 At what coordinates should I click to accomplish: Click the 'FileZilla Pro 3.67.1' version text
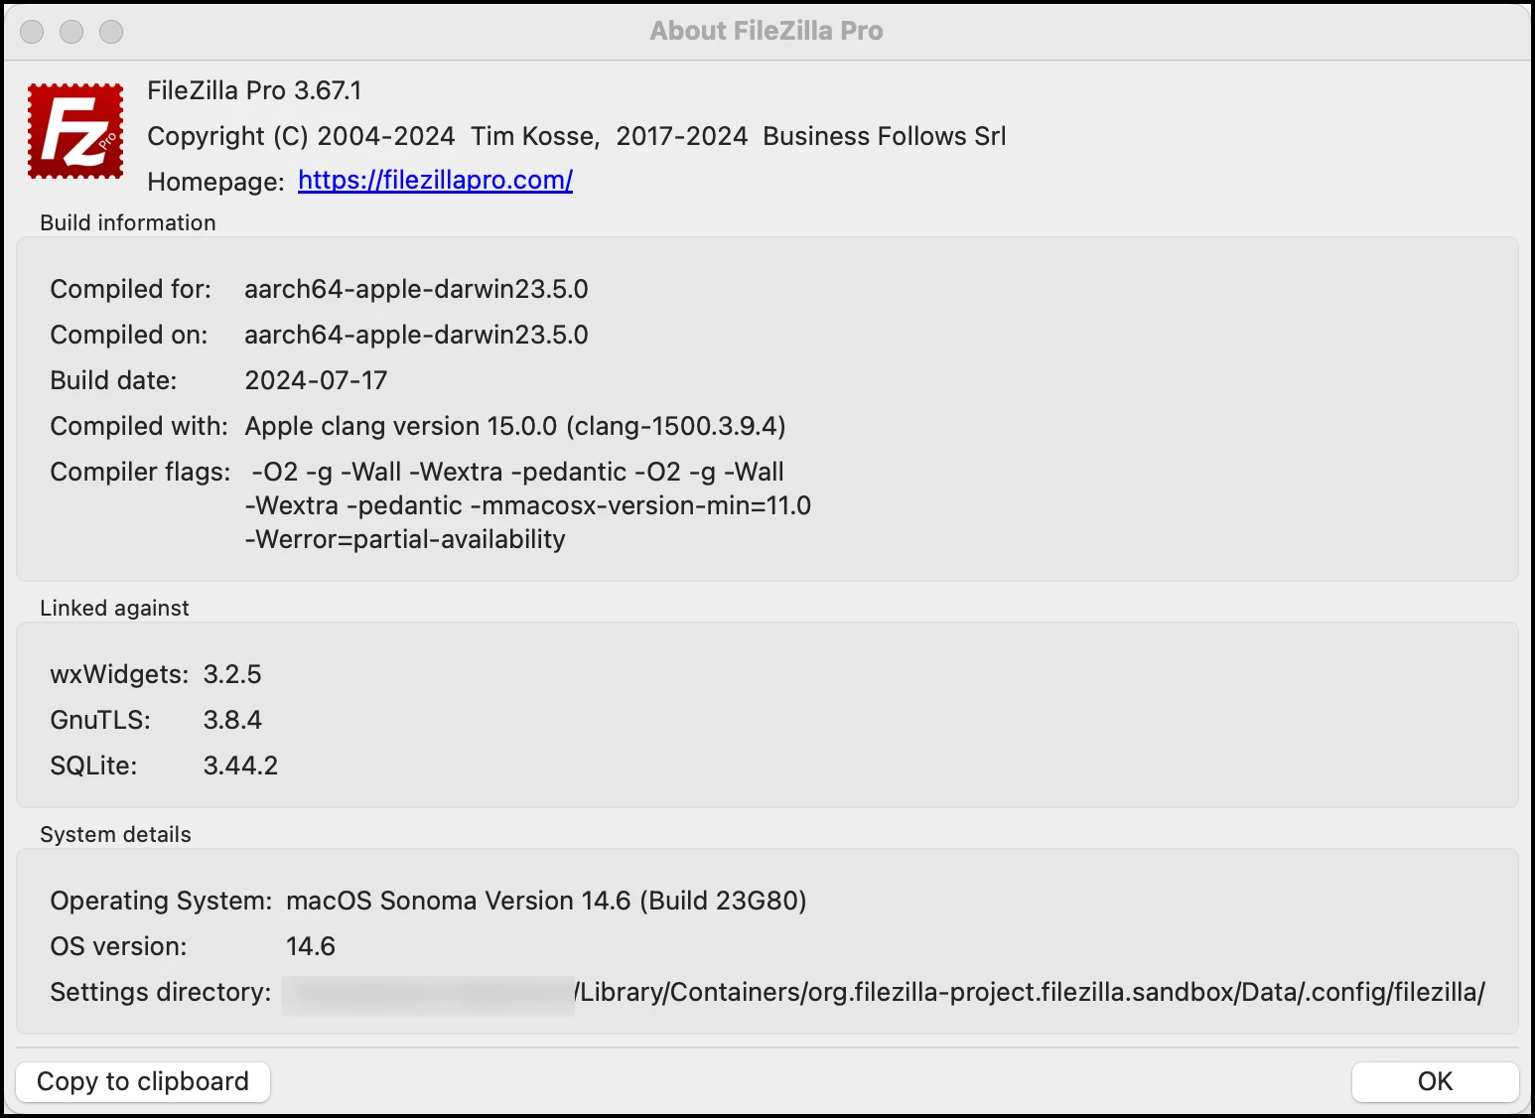(254, 90)
